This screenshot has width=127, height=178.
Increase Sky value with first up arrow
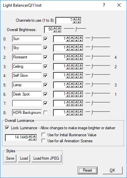[x=68, y=46]
